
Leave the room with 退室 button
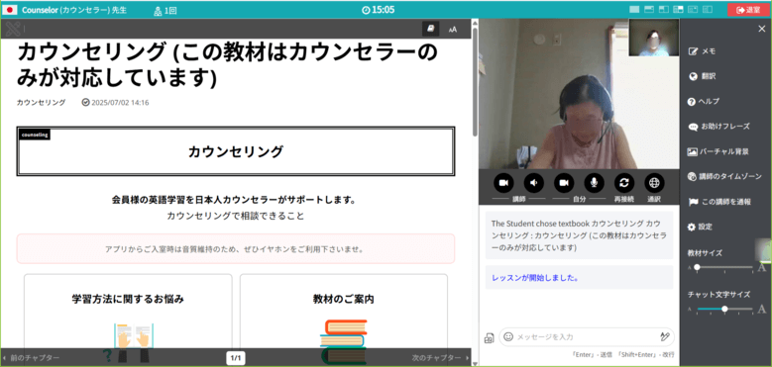[748, 9]
